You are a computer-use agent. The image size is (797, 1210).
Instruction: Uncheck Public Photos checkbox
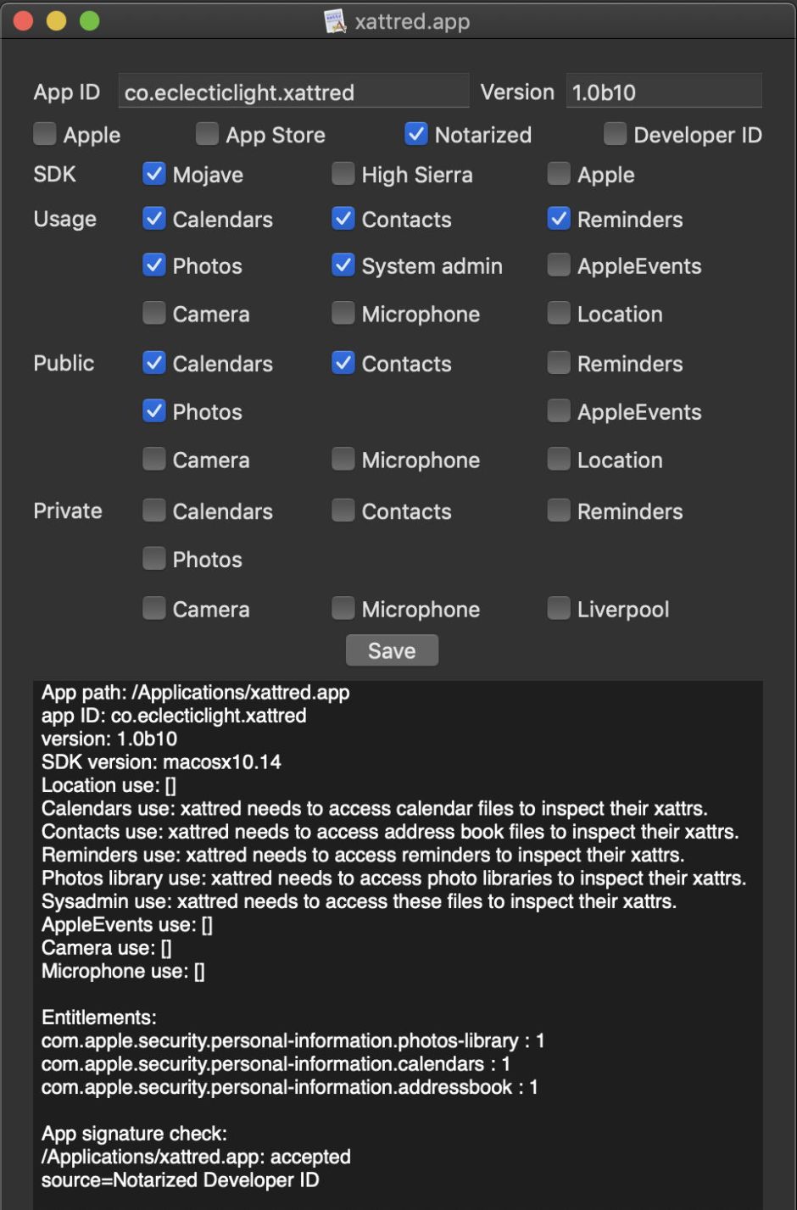point(153,411)
